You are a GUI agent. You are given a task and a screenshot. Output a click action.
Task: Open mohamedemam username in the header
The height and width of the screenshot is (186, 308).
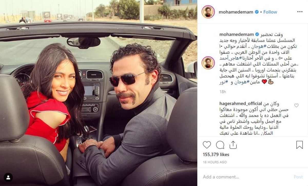236,12
